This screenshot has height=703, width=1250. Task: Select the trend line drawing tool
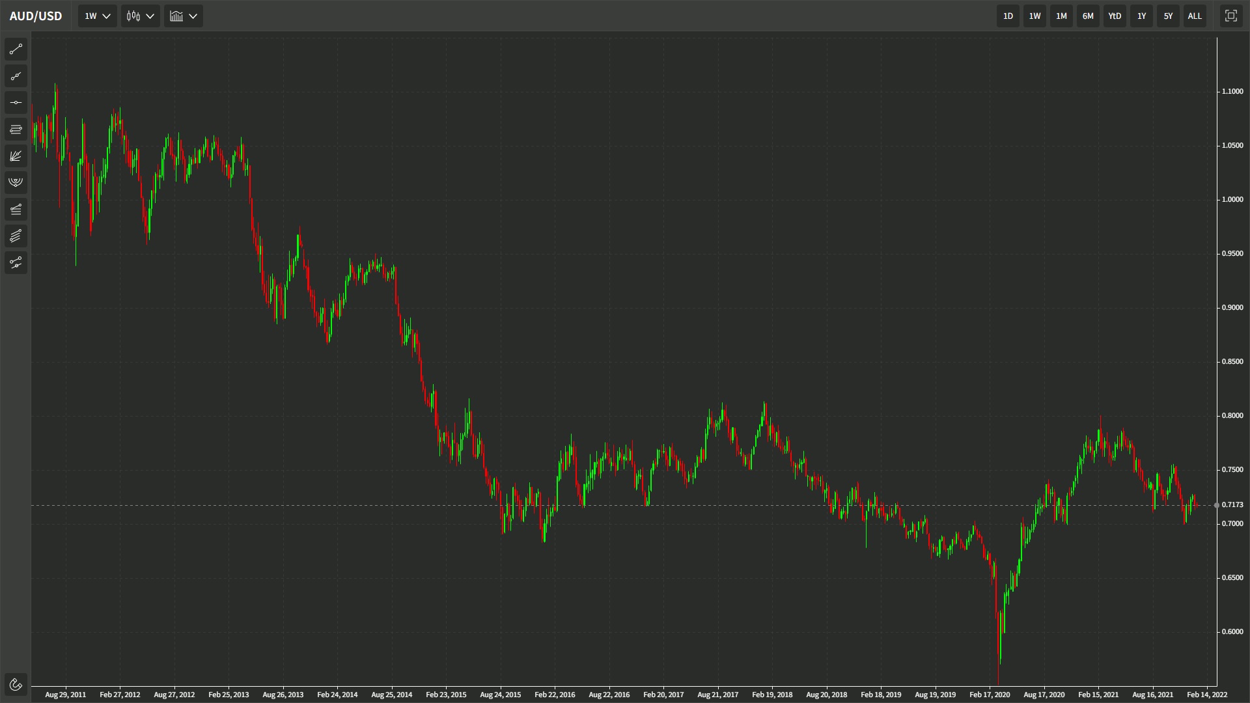pos(16,49)
